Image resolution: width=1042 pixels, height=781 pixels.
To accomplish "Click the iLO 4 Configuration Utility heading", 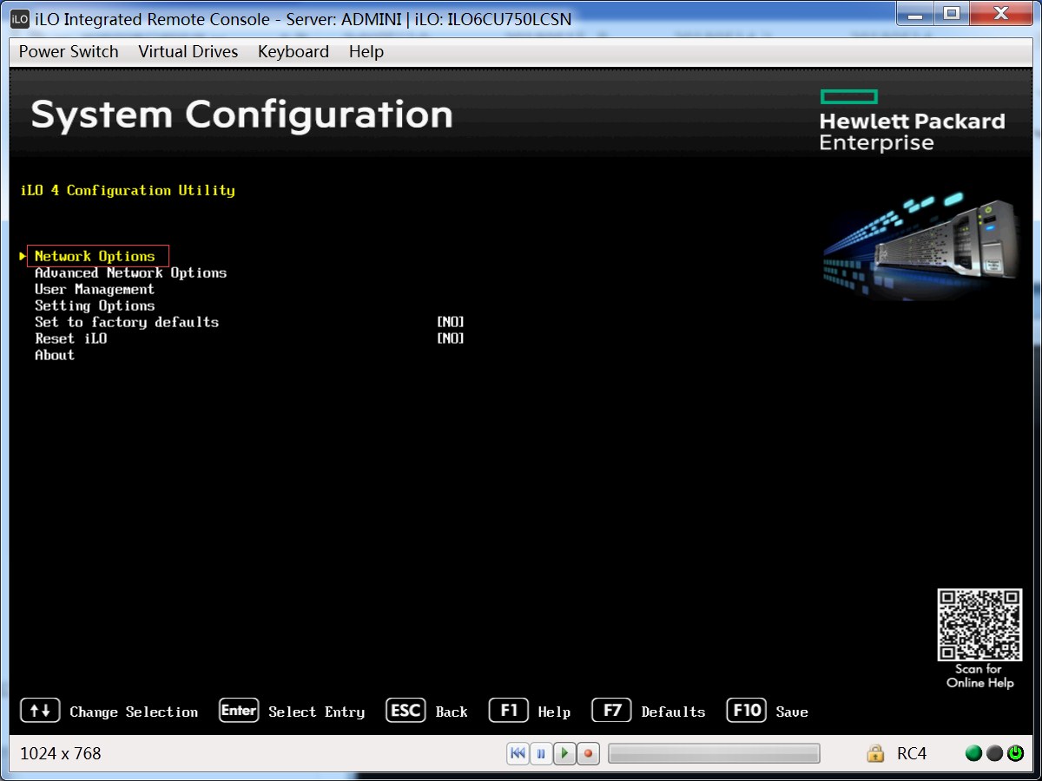I will (128, 190).
